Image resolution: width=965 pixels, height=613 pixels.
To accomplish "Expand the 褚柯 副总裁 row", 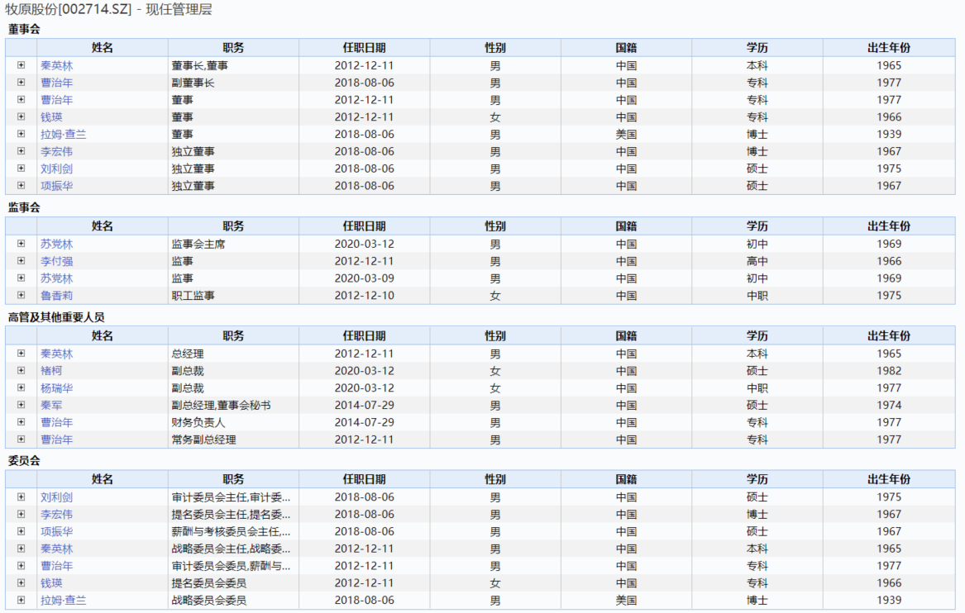I will pyautogui.click(x=21, y=371).
